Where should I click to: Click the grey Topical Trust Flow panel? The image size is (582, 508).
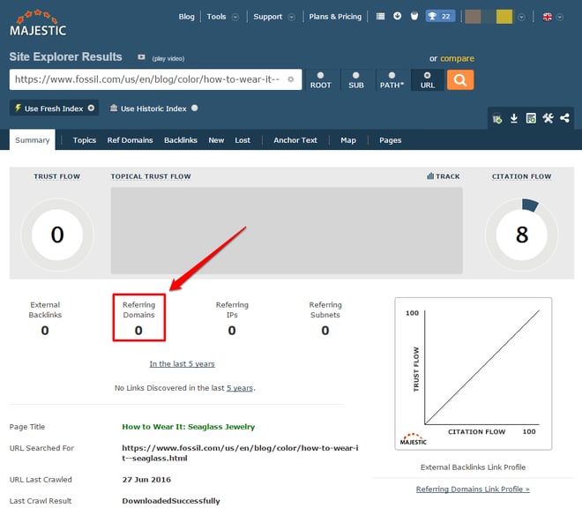287,230
